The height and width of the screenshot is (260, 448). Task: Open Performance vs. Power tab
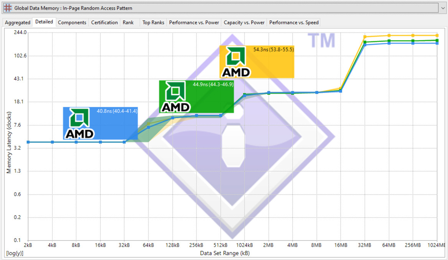[x=194, y=22]
